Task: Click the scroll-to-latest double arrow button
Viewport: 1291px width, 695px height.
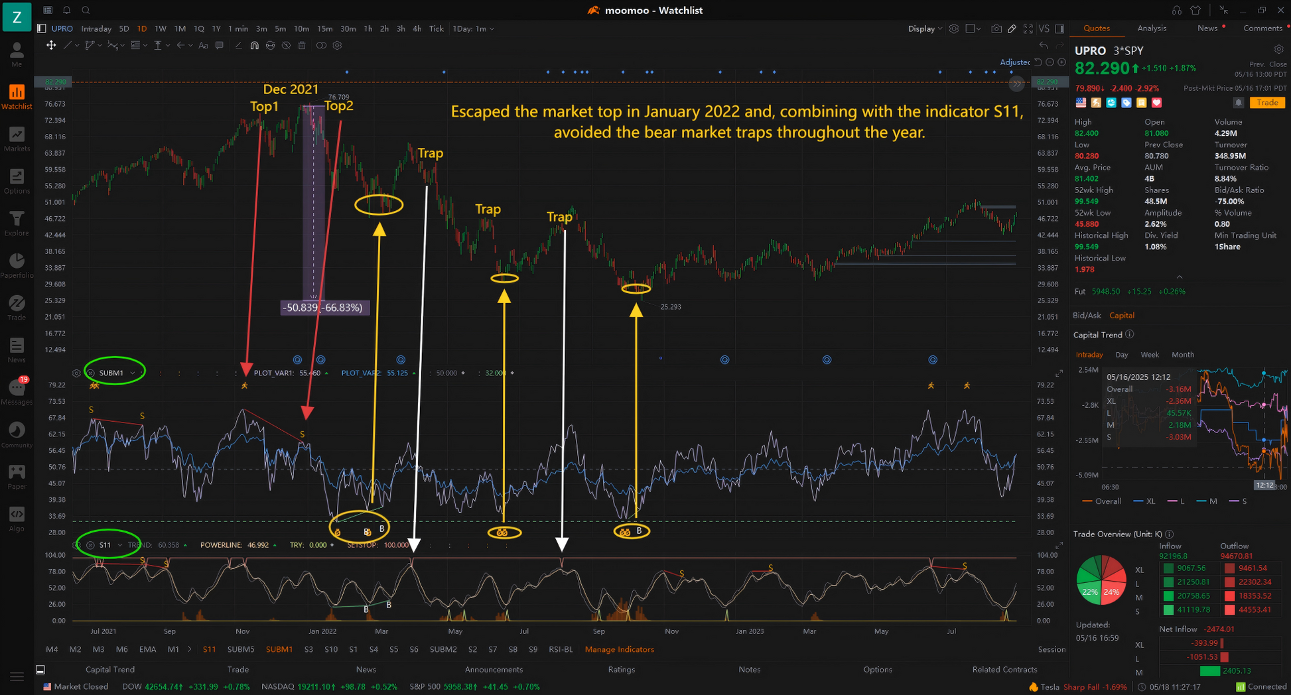Action: click(x=1016, y=84)
